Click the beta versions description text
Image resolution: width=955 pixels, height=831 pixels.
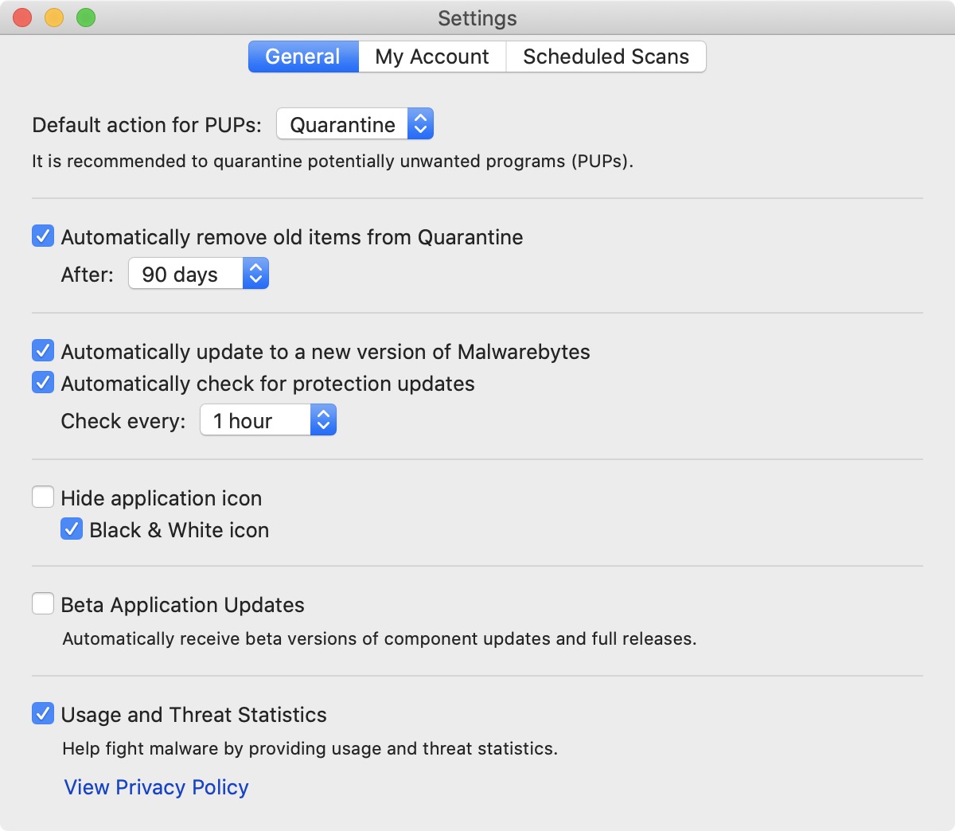[x=380, y=638]
